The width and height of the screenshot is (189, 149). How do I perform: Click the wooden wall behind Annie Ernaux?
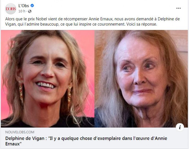(x=180, y=41)
